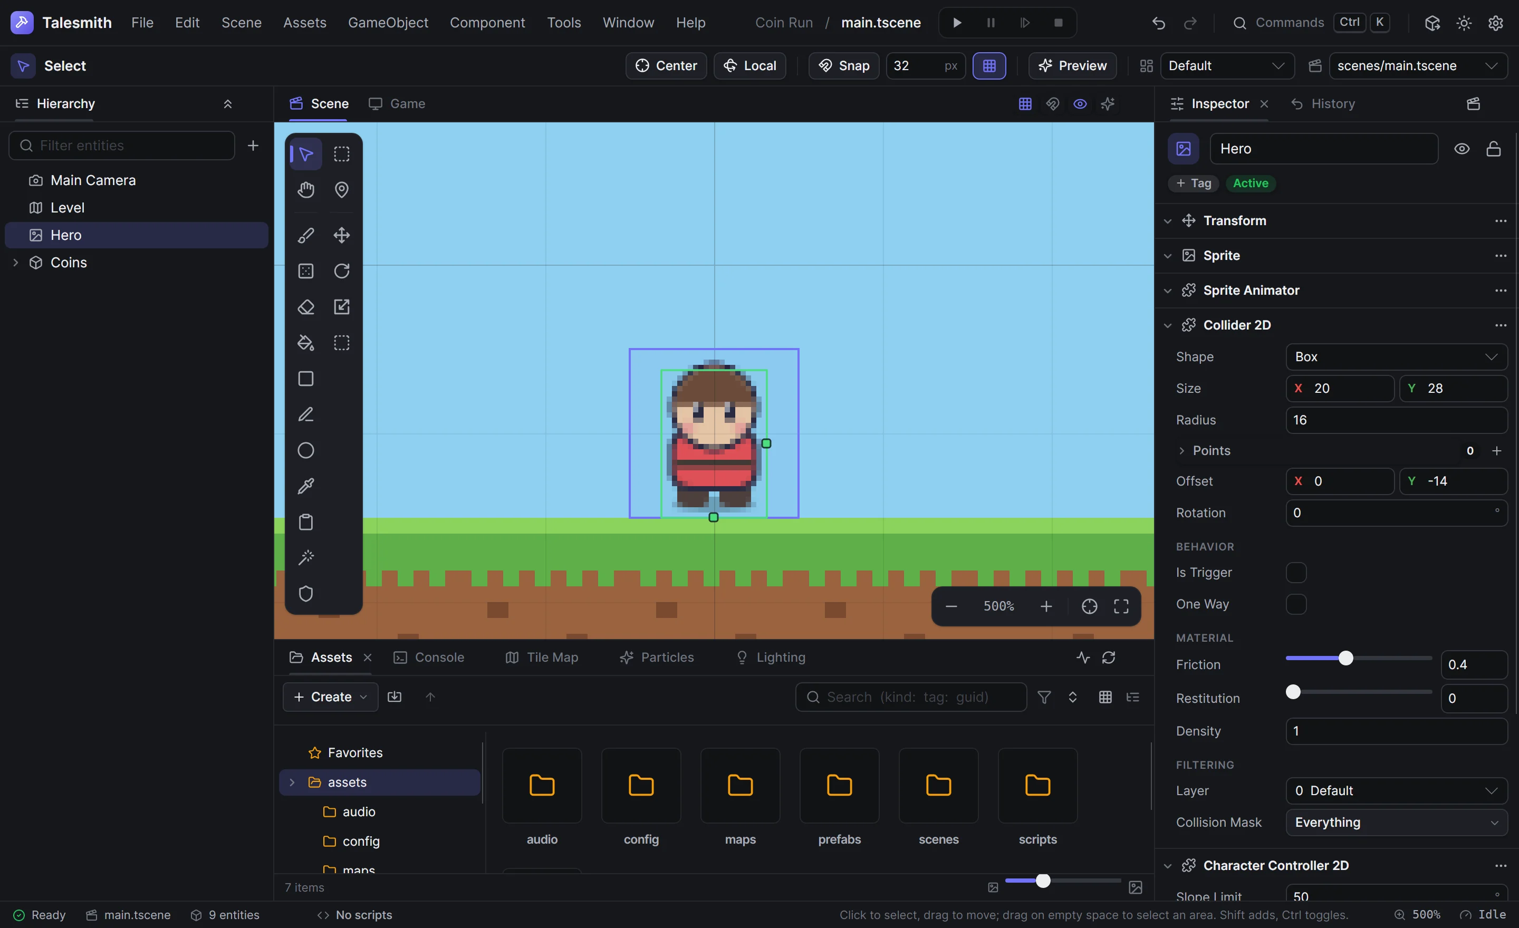Switch to the Game tab
Viewport: 1519px width, 928px height.
point(397,103)
